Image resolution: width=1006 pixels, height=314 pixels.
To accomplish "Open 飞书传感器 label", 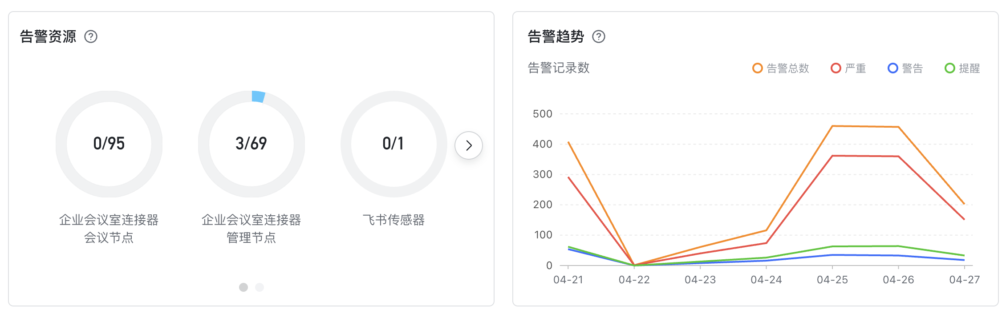I will point(394,220).
